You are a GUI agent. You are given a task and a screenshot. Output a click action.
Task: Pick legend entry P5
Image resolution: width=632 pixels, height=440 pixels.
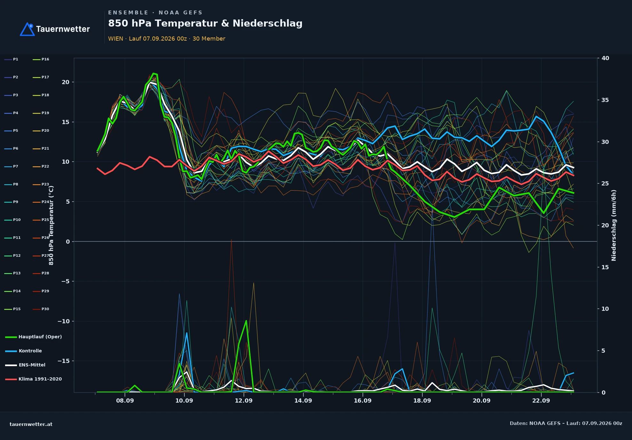click(11, 131)
